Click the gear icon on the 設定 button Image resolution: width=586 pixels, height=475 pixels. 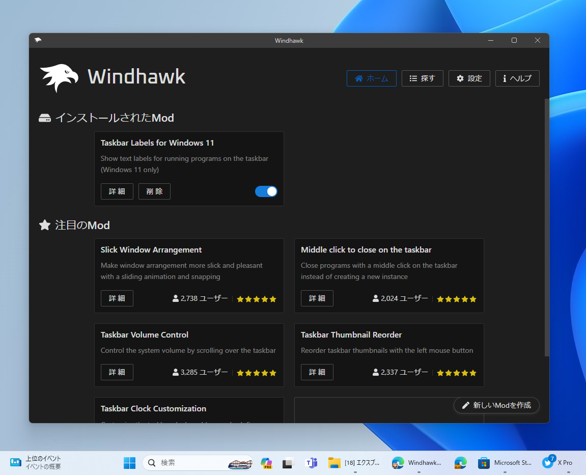(461, 78)
